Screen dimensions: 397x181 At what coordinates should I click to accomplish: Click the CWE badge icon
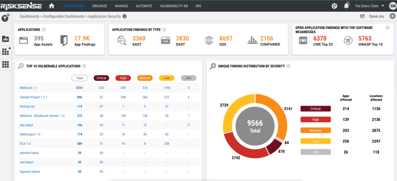coord(303,41)
